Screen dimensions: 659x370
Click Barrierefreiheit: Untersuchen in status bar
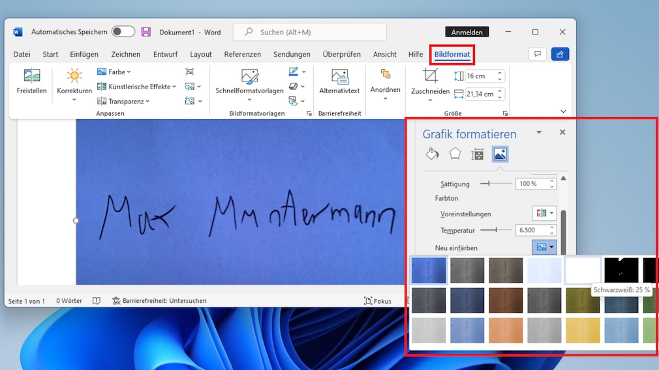click(160, 301)
